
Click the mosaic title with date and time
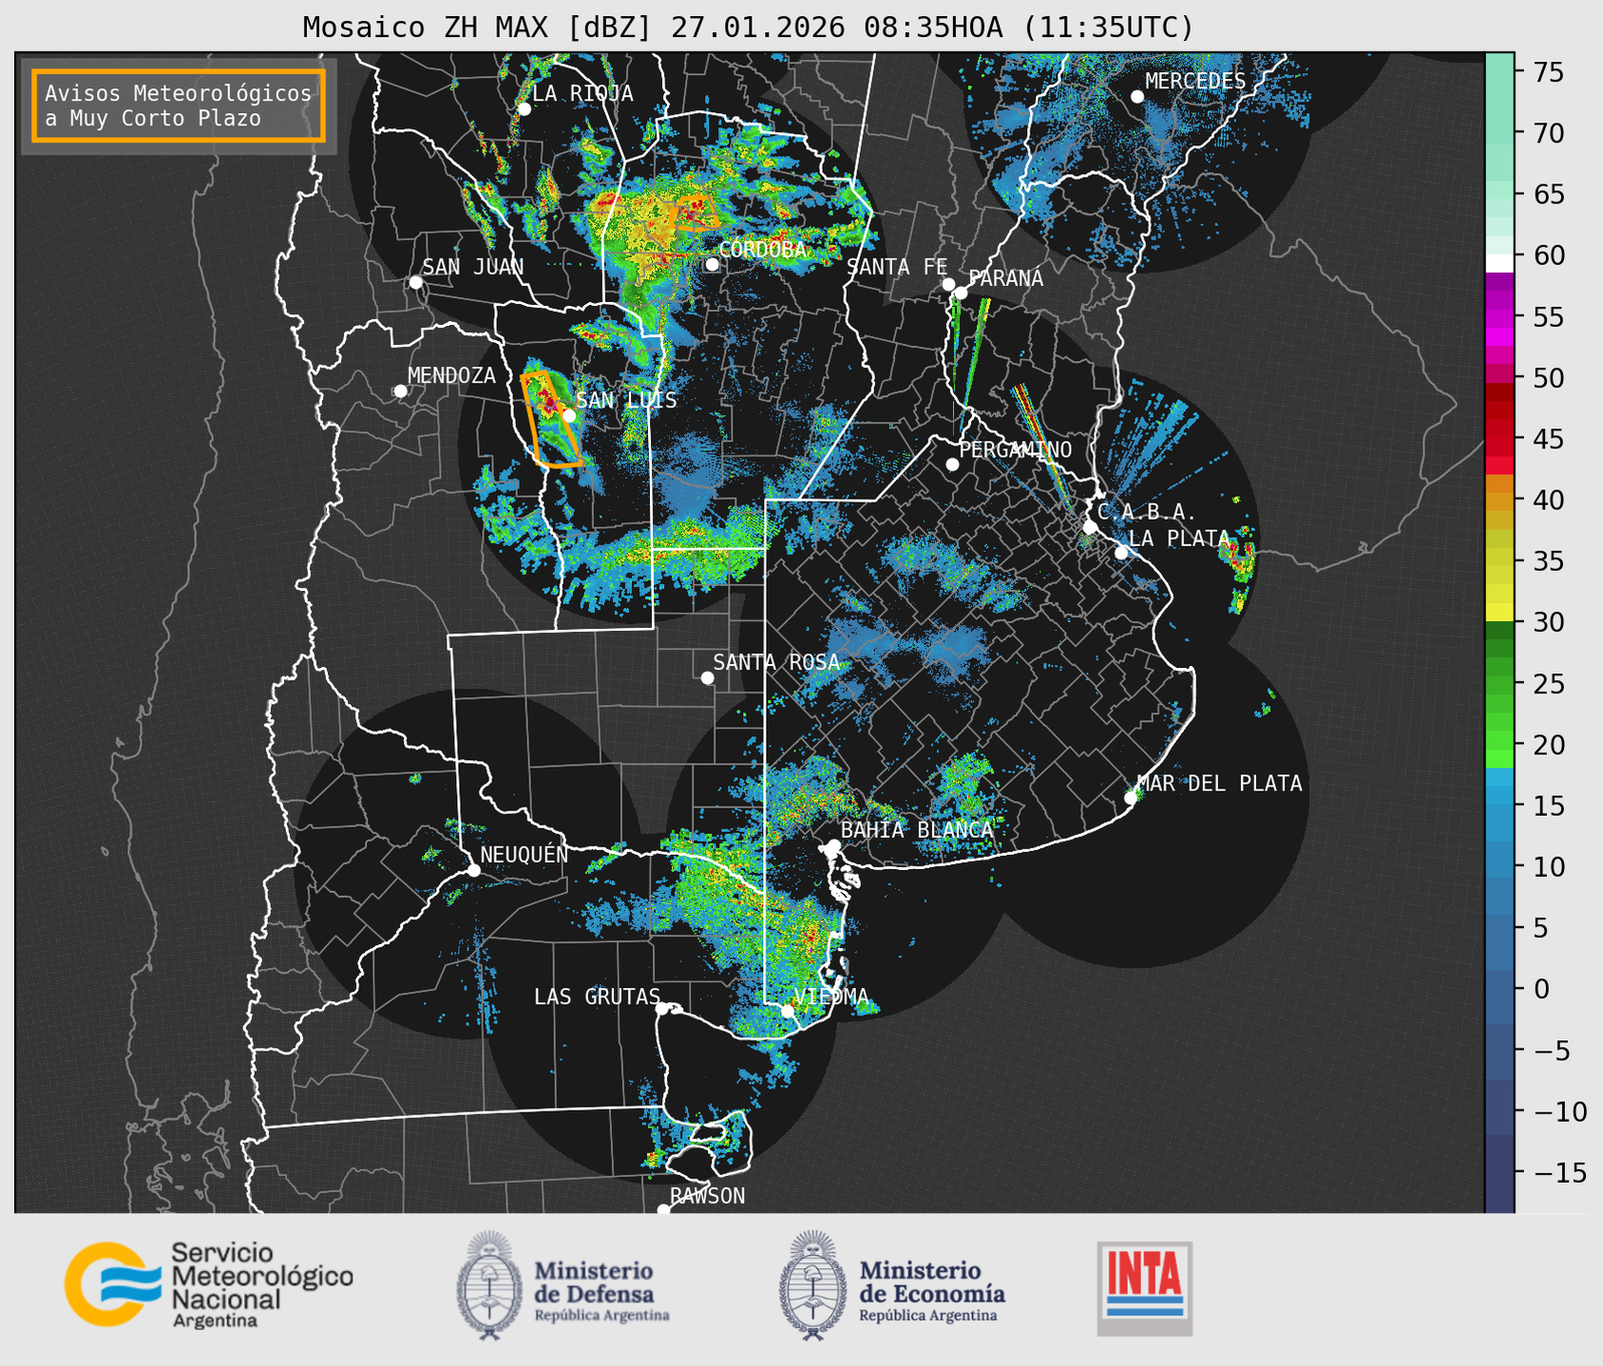[748, 27]
